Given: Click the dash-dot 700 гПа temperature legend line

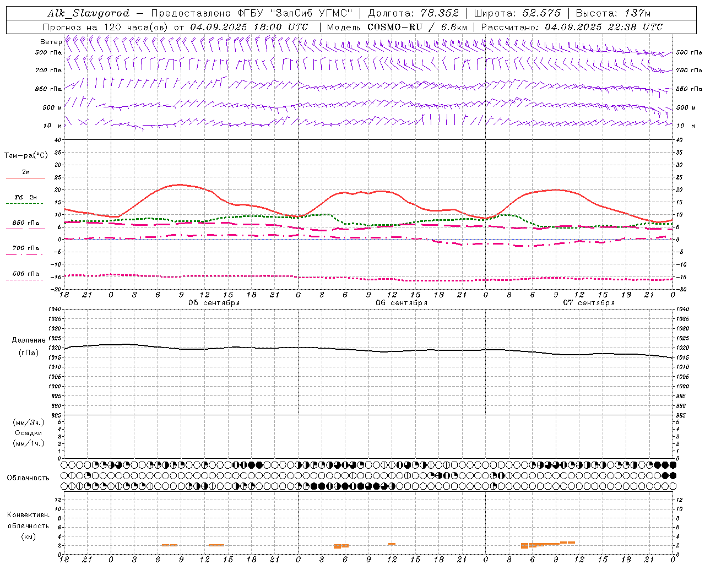Looking at the screenshot, I should 24,254.
